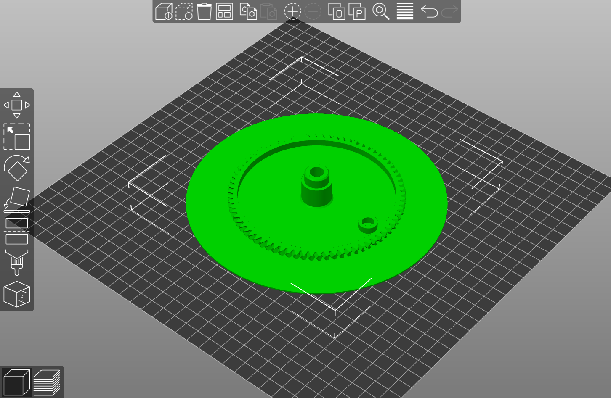Click the Delete all trash can icon

click(204, 11)
